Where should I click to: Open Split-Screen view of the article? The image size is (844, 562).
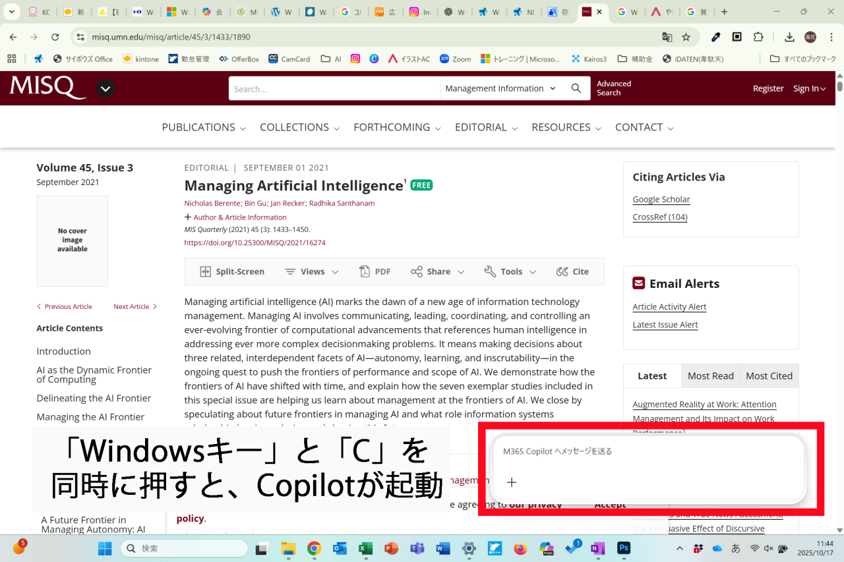[x=232, y=271]
